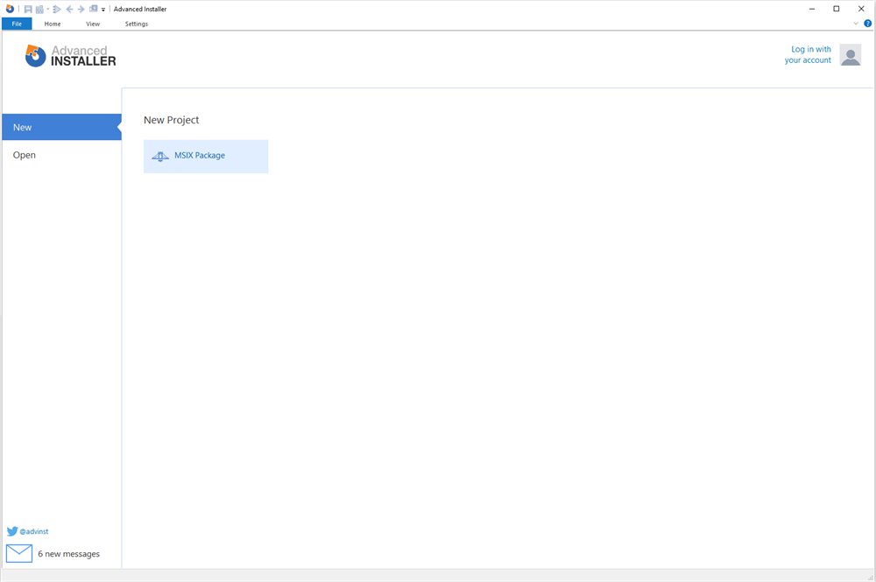Open the @advinst Twitter link
Image resolution: width=876 pixels, height=582 pixels.
(x=34, y=531)
